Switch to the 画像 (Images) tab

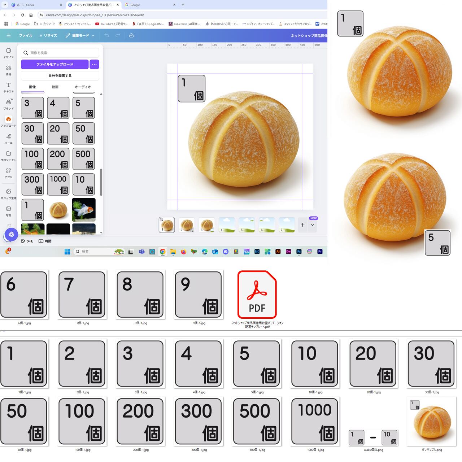tap(32, 87)
